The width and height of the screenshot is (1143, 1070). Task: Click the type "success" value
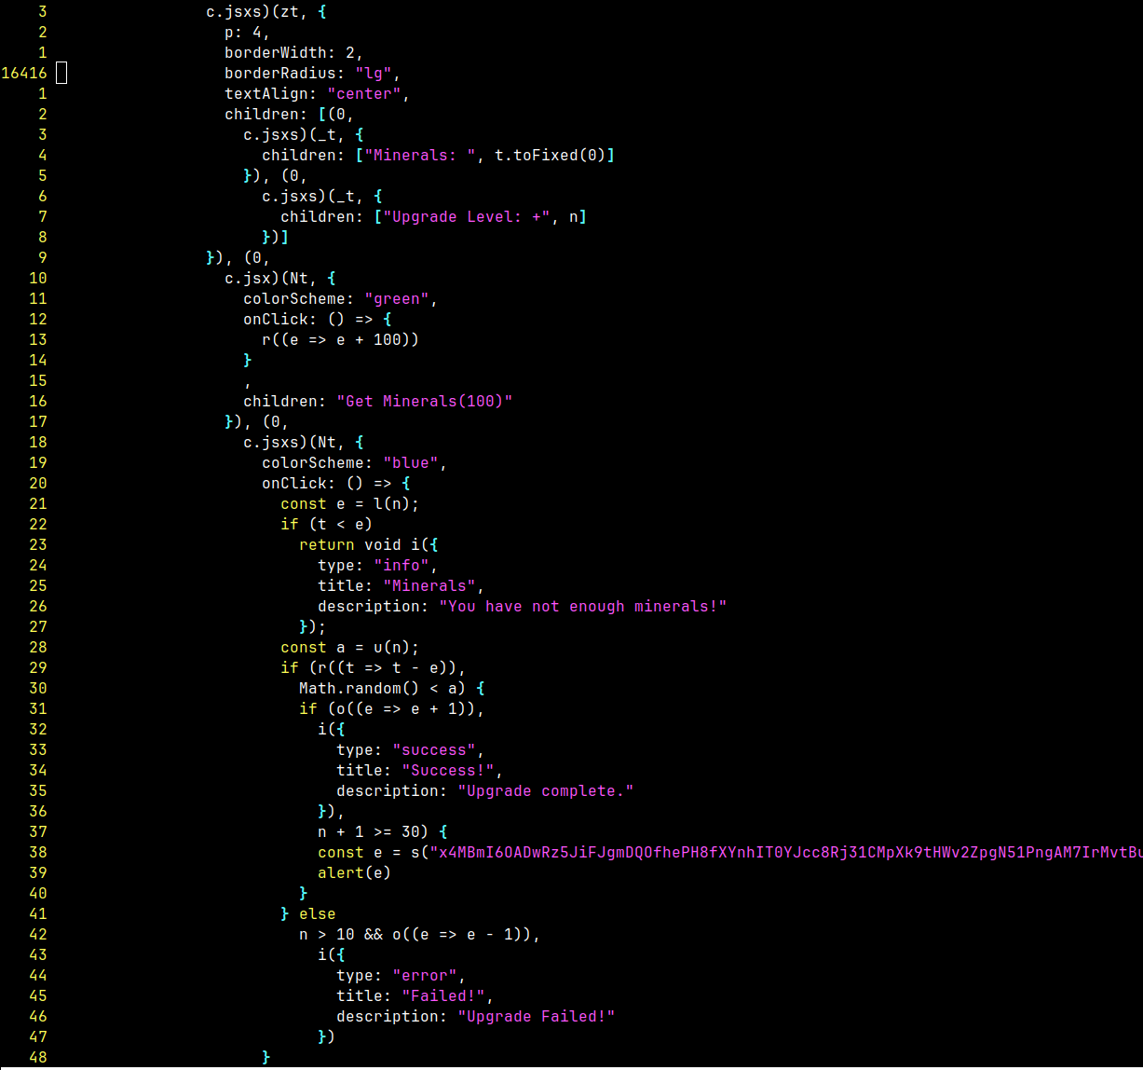(433, 749)
